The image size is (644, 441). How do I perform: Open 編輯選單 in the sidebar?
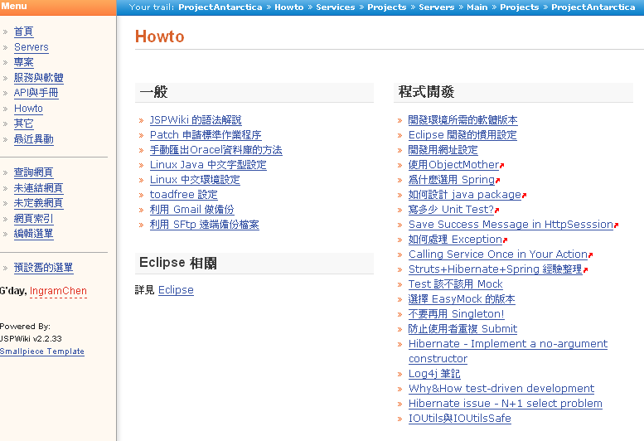coord(34,234)
